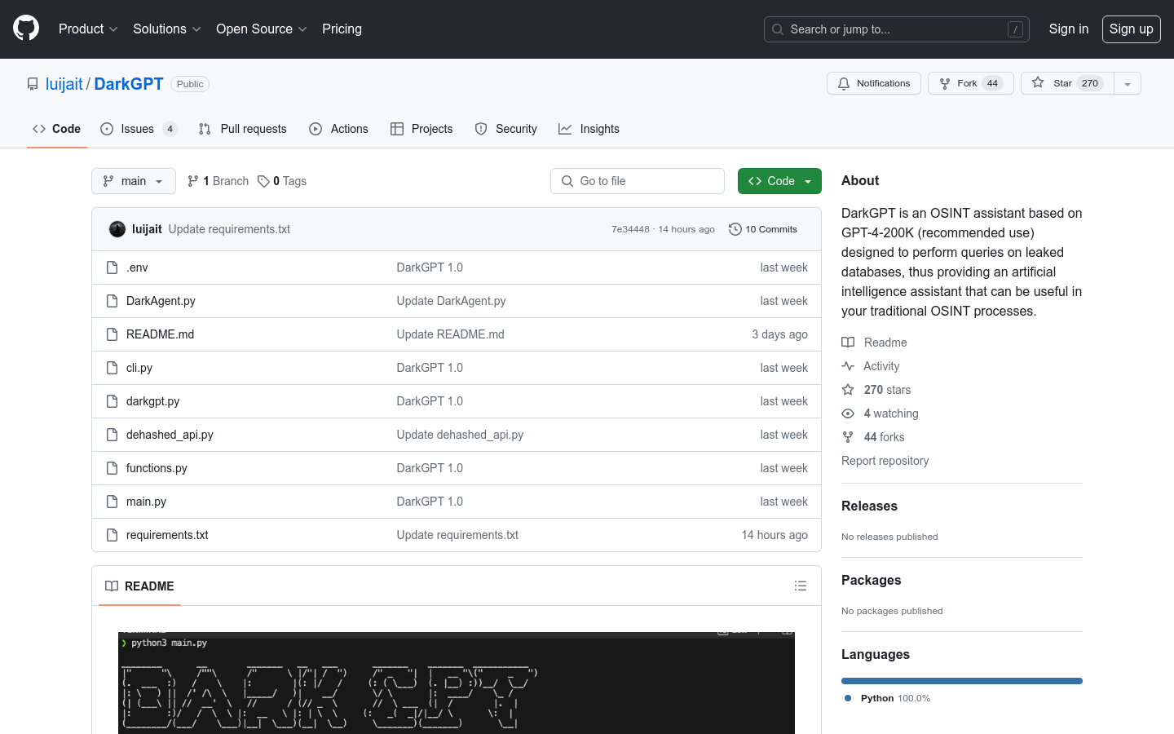Expand the Product menu
1174x734 pixels.
88,29
